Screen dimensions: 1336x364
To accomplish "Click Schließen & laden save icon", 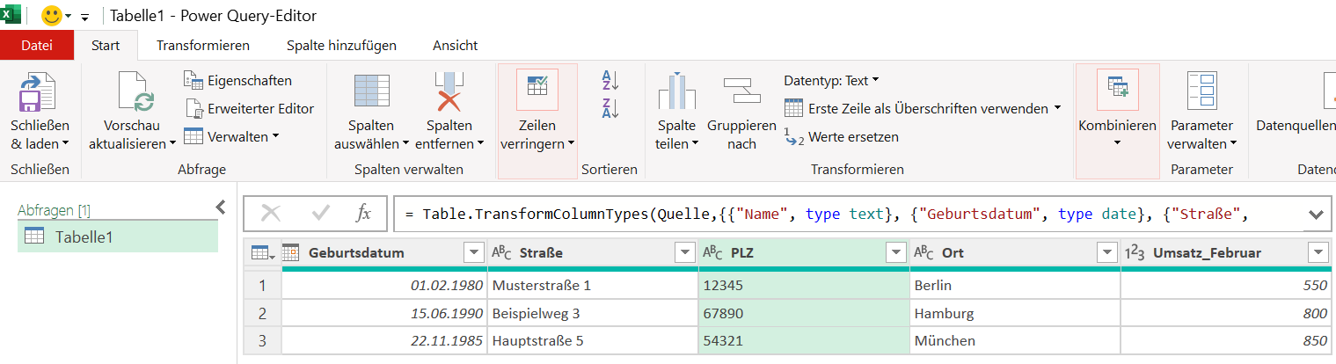I will (39, 93).
